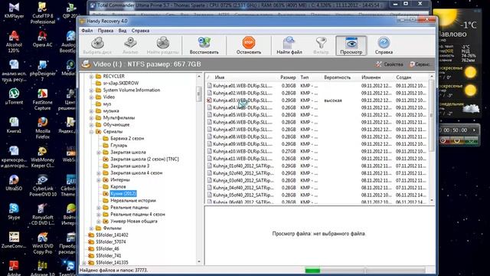Select the $$folder_57074 item
This screenshot has width=490, height=276.
click(111, 242)
